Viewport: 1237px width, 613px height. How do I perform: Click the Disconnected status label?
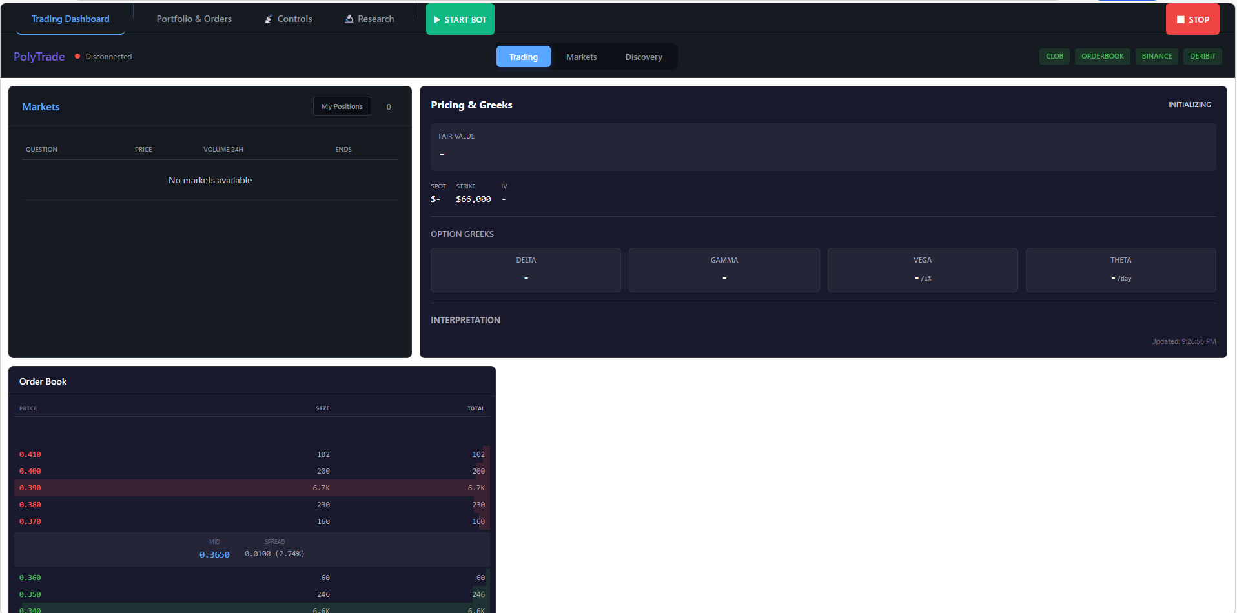(x=108, y=57)
